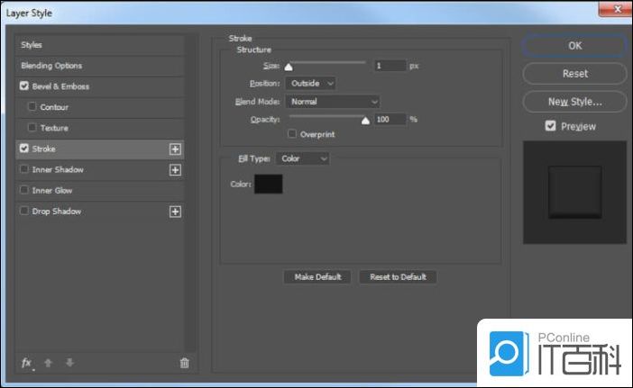Uncheck the Stroke checkbox
This screenshot has width=633, height=388.
pyautogui.click(x=24, y=149)
